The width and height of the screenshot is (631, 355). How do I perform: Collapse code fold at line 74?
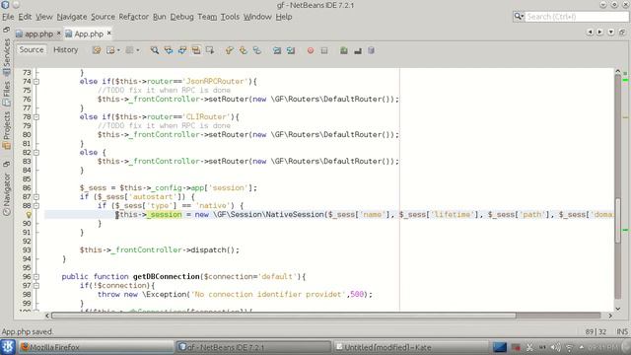click(x=36, y=81)
